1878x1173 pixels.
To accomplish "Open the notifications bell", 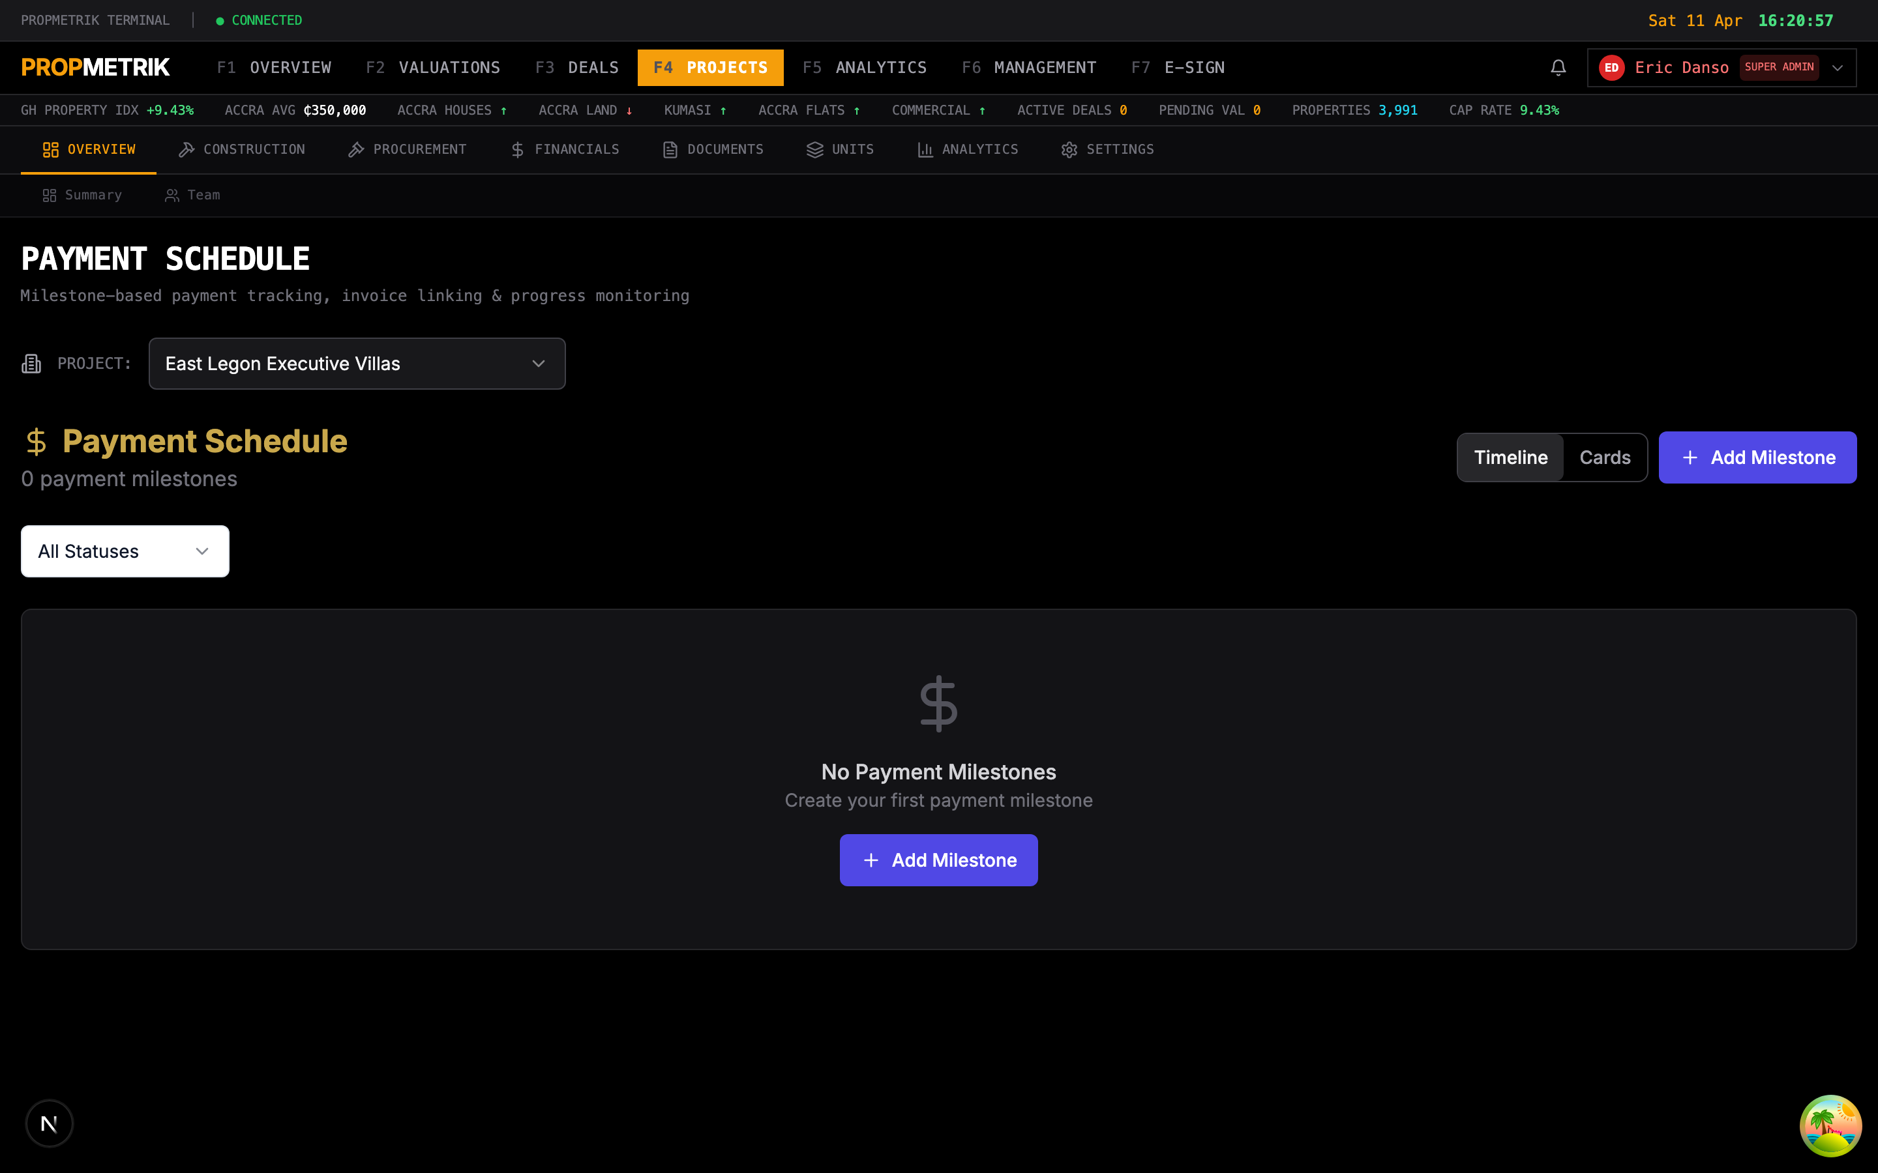I will coord(1557,68).
